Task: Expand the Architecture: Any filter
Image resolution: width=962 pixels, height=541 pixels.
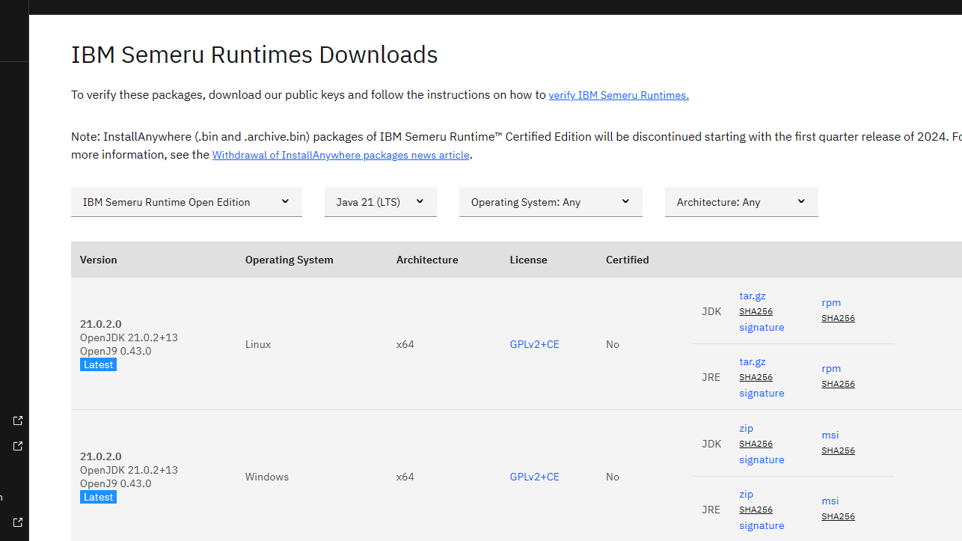Action: click(741, 202)
